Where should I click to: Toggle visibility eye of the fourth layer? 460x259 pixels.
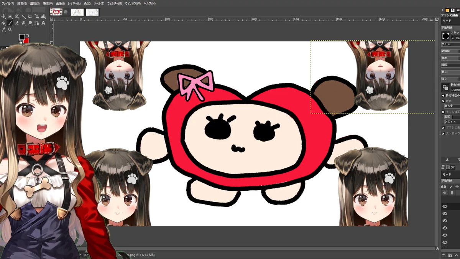[x=445, y=228]
